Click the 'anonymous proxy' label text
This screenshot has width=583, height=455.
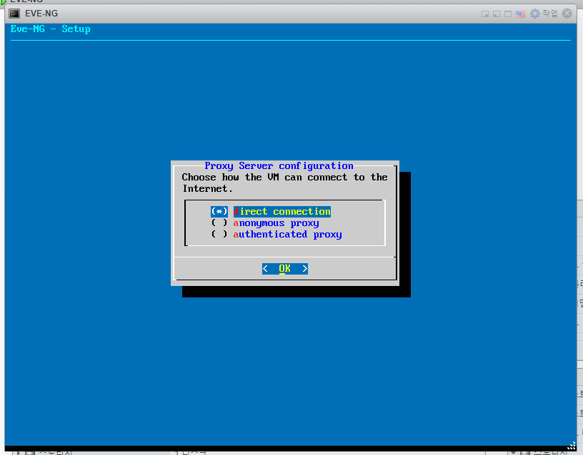point(276,223)
